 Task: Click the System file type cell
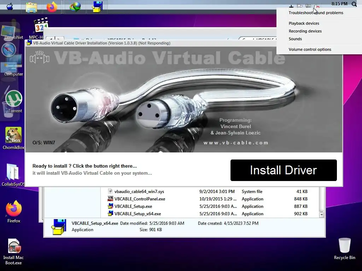(252, 192)
